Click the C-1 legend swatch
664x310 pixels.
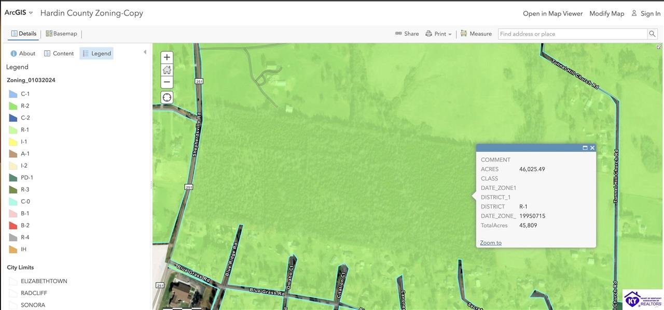13,94
